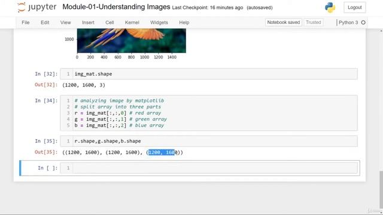Click the r.shape,g.shape,b.shape code cell
Viewport: 383px width, 215px height.
coord(209,141)
